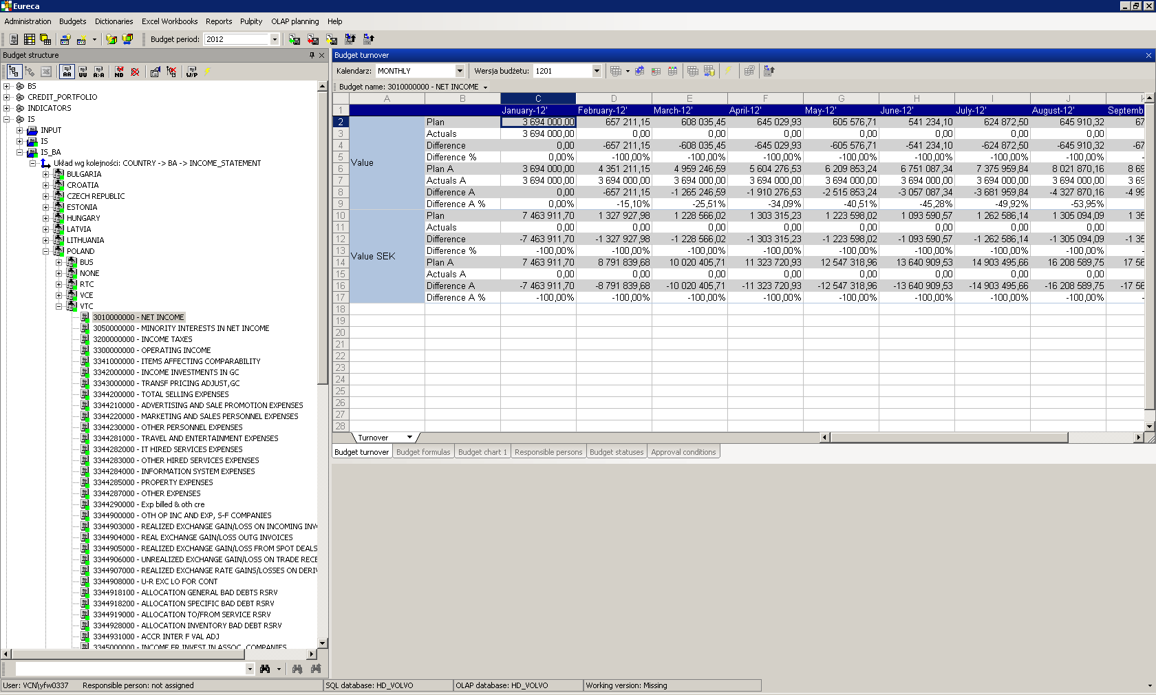
Task: Click the Budget structure tree vertical scrollbar thumb
Action: pos(322,237)
